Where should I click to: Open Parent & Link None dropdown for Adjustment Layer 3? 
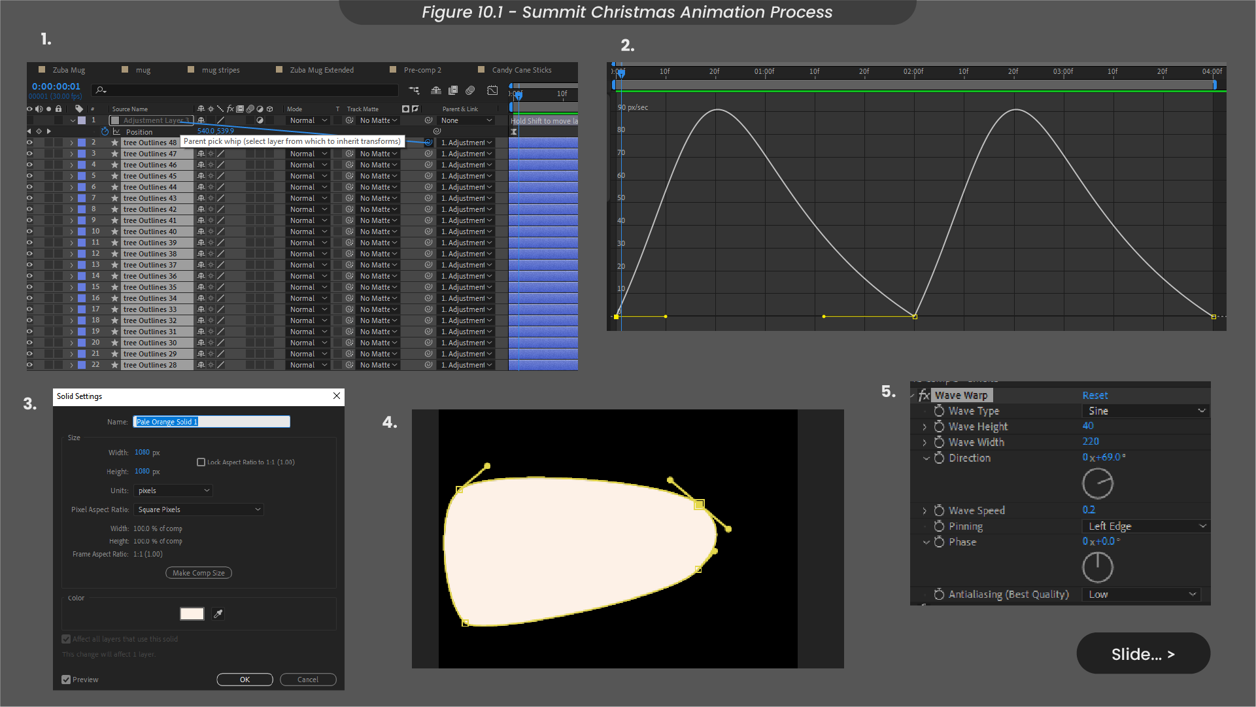coord(466,120)
